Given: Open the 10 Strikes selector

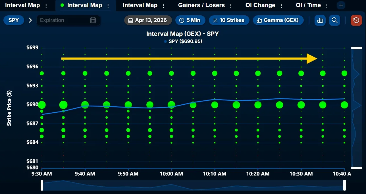Looking at the screenshot, I should [x=229, y=20].
